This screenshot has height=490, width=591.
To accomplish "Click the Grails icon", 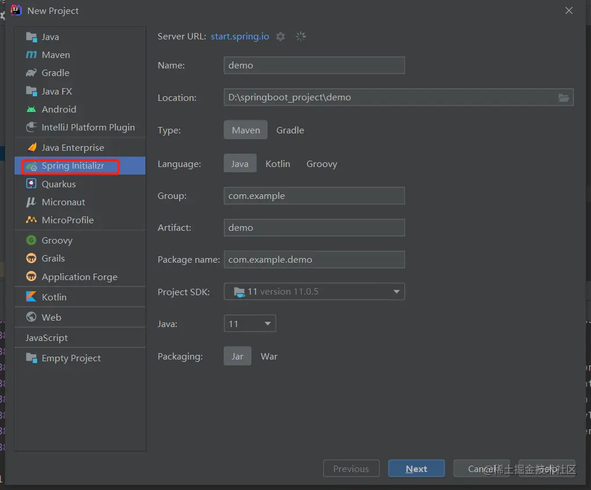I will [x=31, y=258].
